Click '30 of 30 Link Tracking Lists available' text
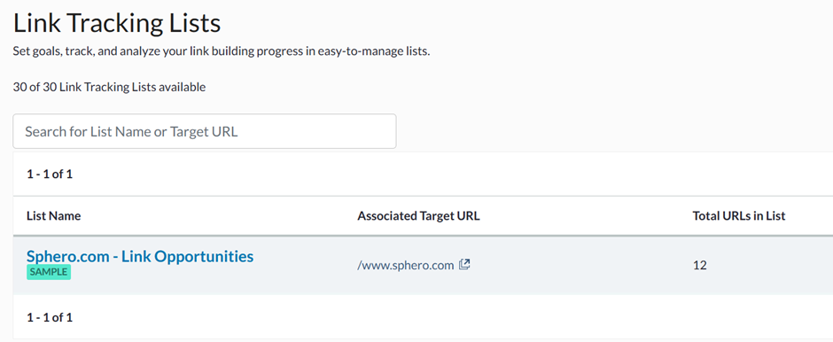 109,87
